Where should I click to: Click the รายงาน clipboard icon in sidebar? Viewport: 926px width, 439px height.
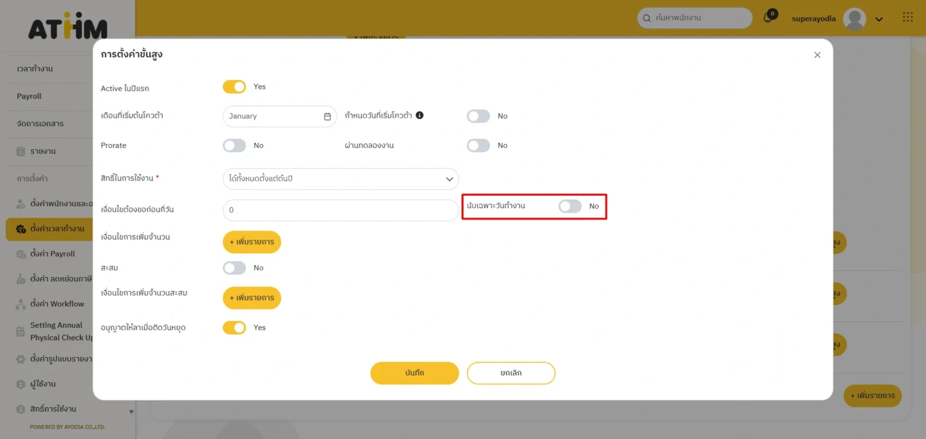21,151
